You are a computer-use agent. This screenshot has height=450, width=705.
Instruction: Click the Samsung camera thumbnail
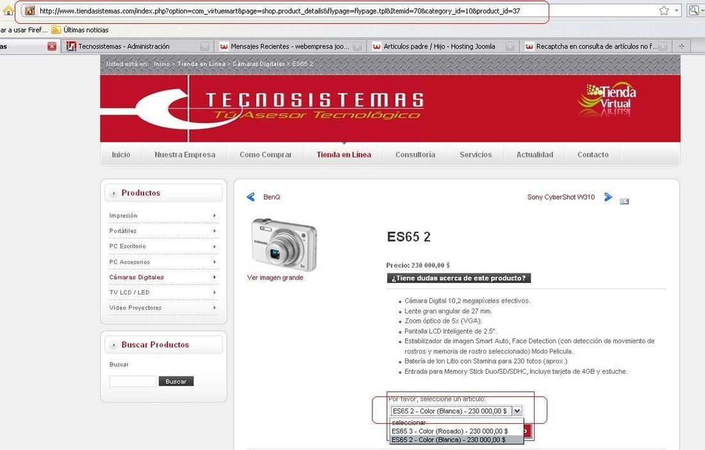284,245
